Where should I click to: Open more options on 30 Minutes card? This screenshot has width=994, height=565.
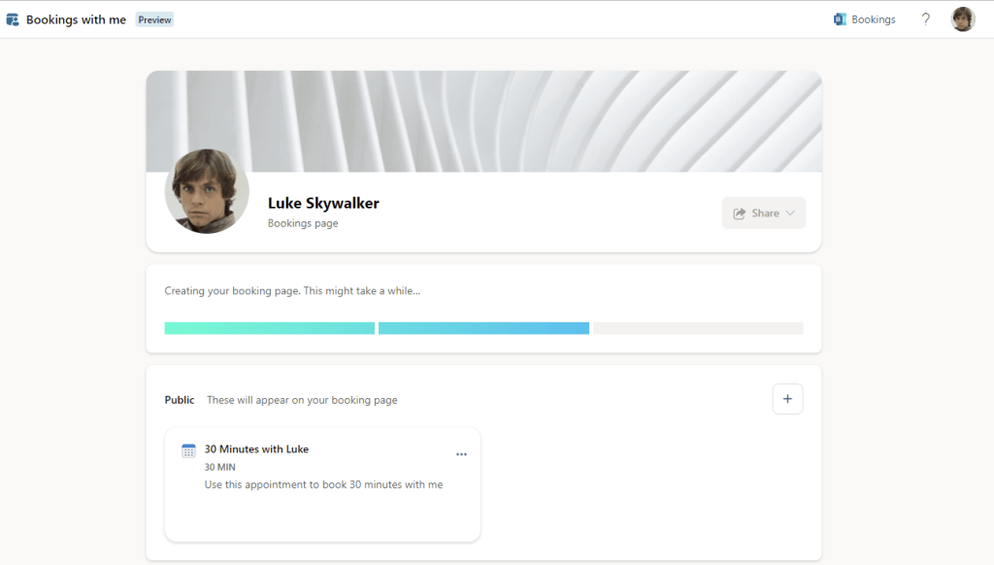(x=461, y=454)
